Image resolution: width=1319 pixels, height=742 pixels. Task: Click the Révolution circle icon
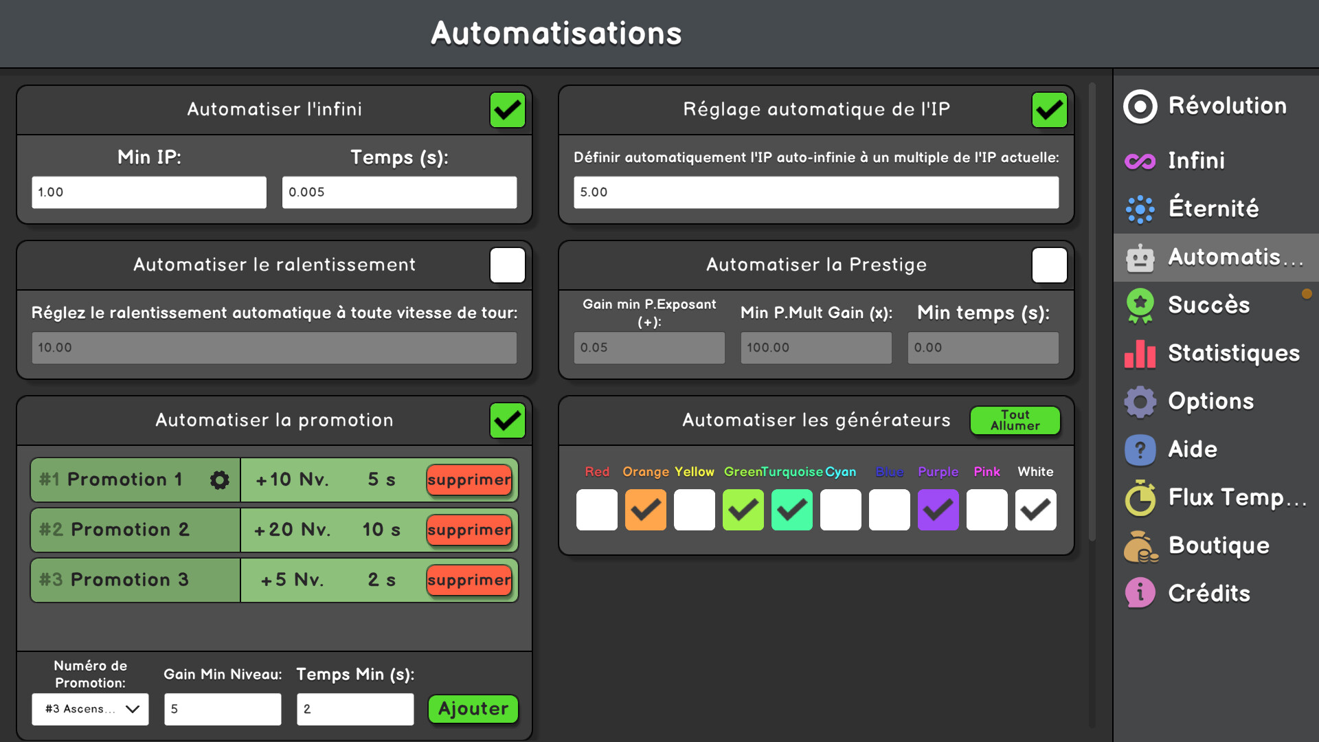pos(1140,106)
